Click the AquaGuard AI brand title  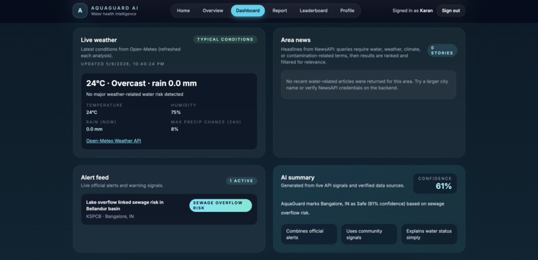[x=115, y=8]
